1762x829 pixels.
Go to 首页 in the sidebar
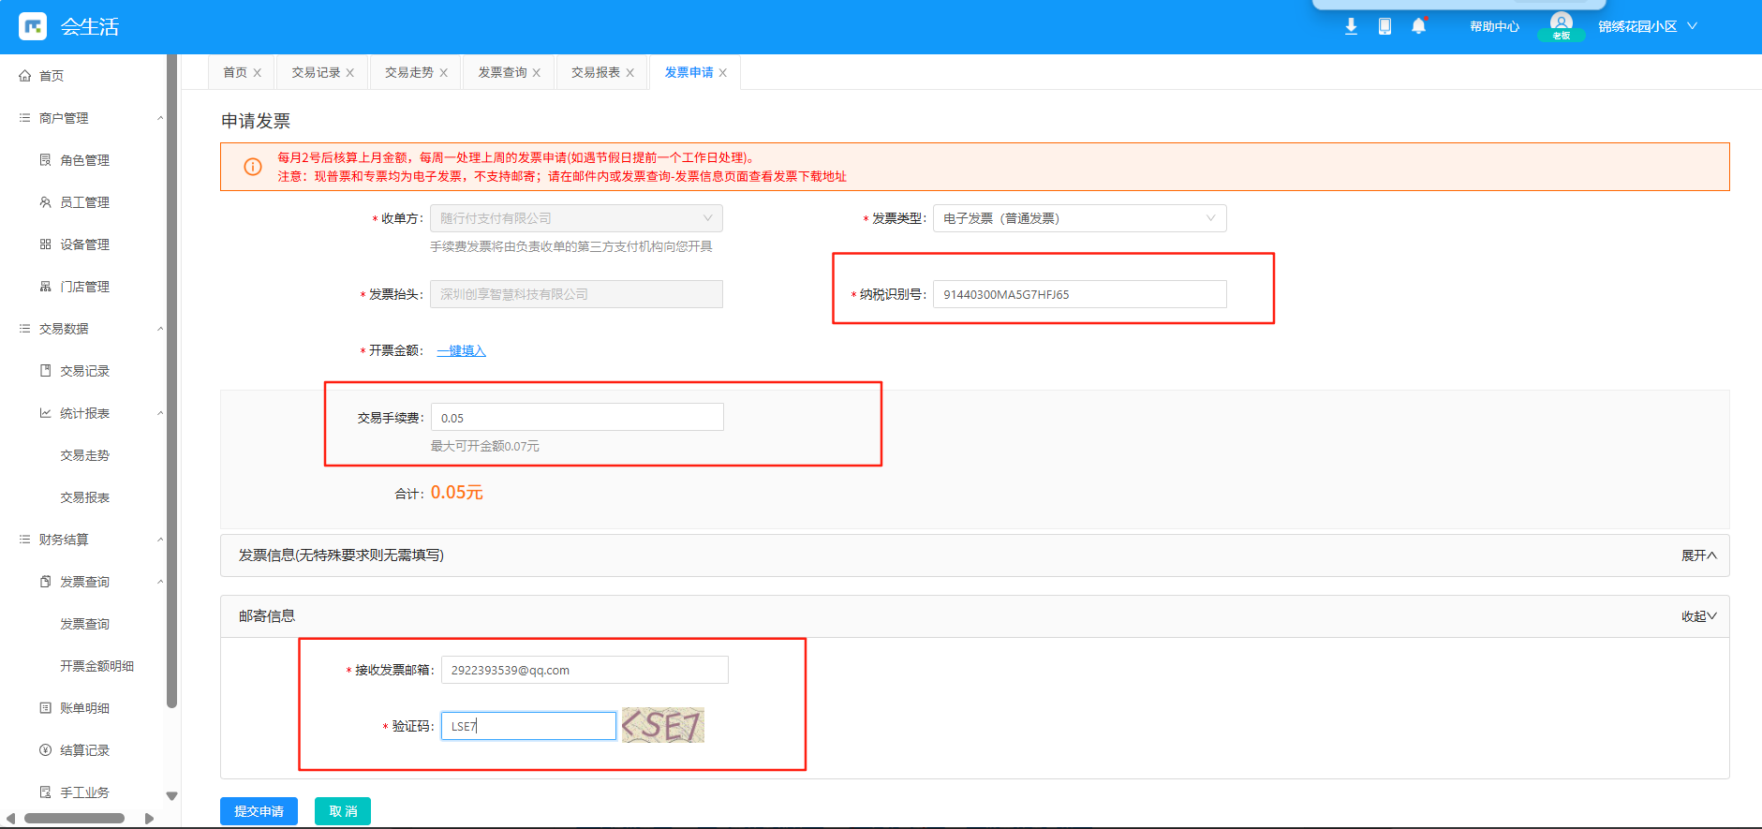51,76
